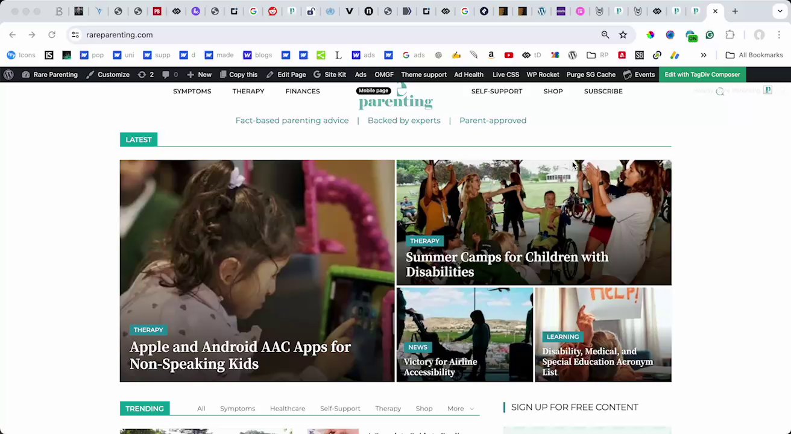Click the LEARNING category label

[563, 337]
